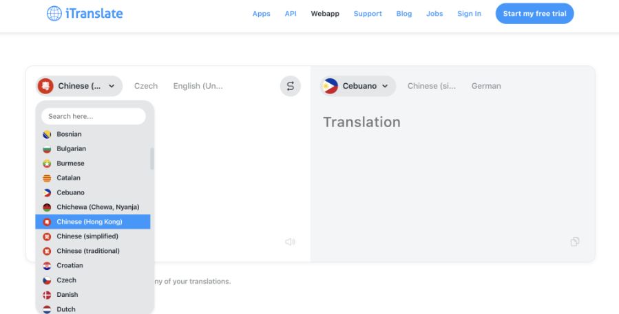This screenshot has height=314, width=619.
Task: Click the Chichewa flag icon
Action: click(47, 208)
